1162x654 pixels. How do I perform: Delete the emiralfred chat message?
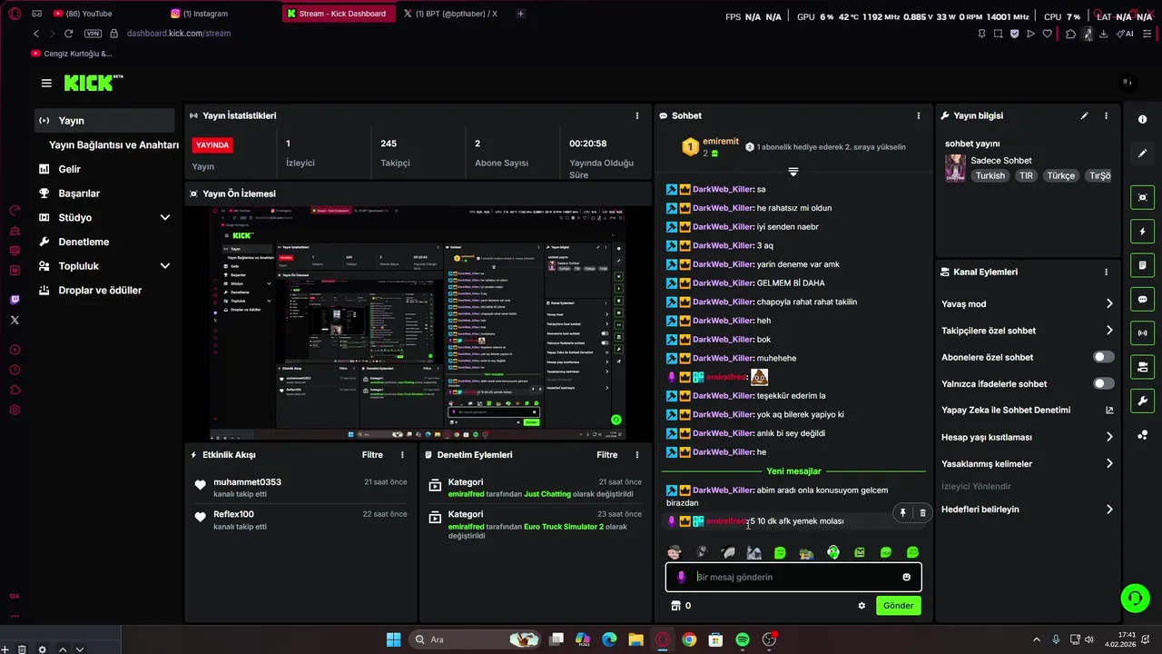click(922, 513)
